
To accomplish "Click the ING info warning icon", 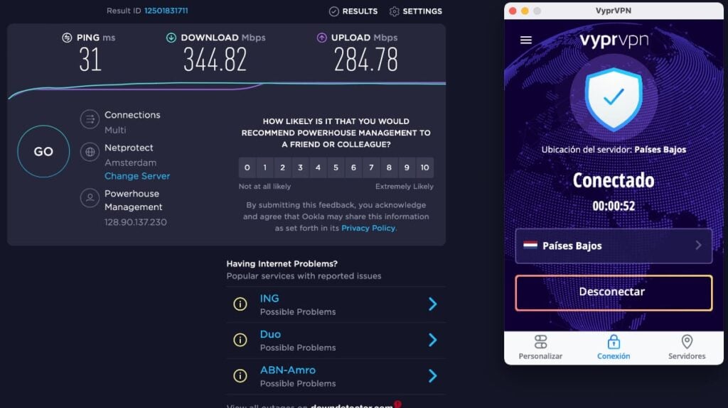I will coord(240,304).
